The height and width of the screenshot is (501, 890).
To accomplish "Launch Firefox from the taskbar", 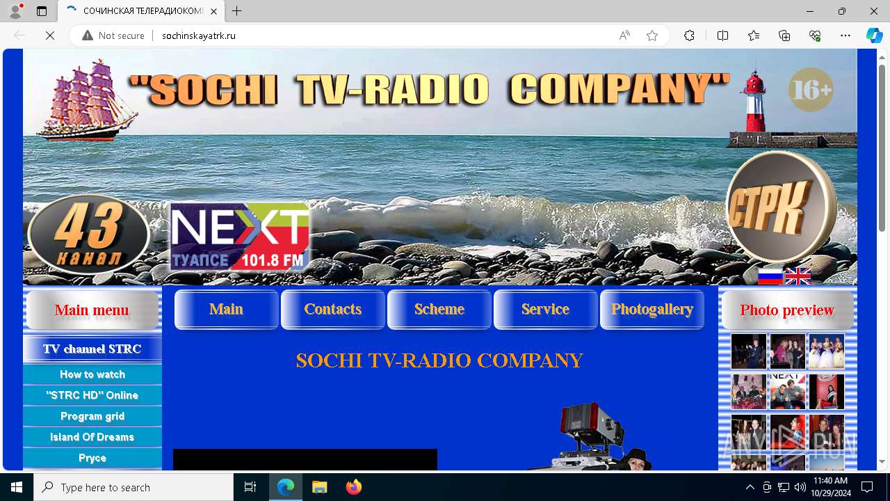I will tap(353, 487).
